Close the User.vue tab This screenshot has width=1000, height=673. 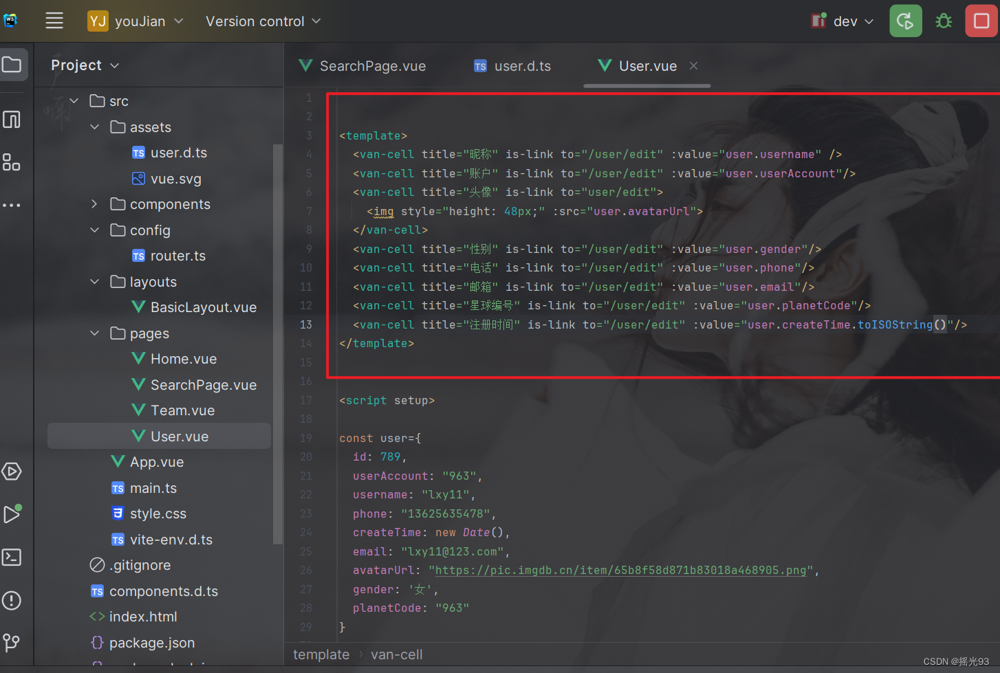[x=693, y=65]
